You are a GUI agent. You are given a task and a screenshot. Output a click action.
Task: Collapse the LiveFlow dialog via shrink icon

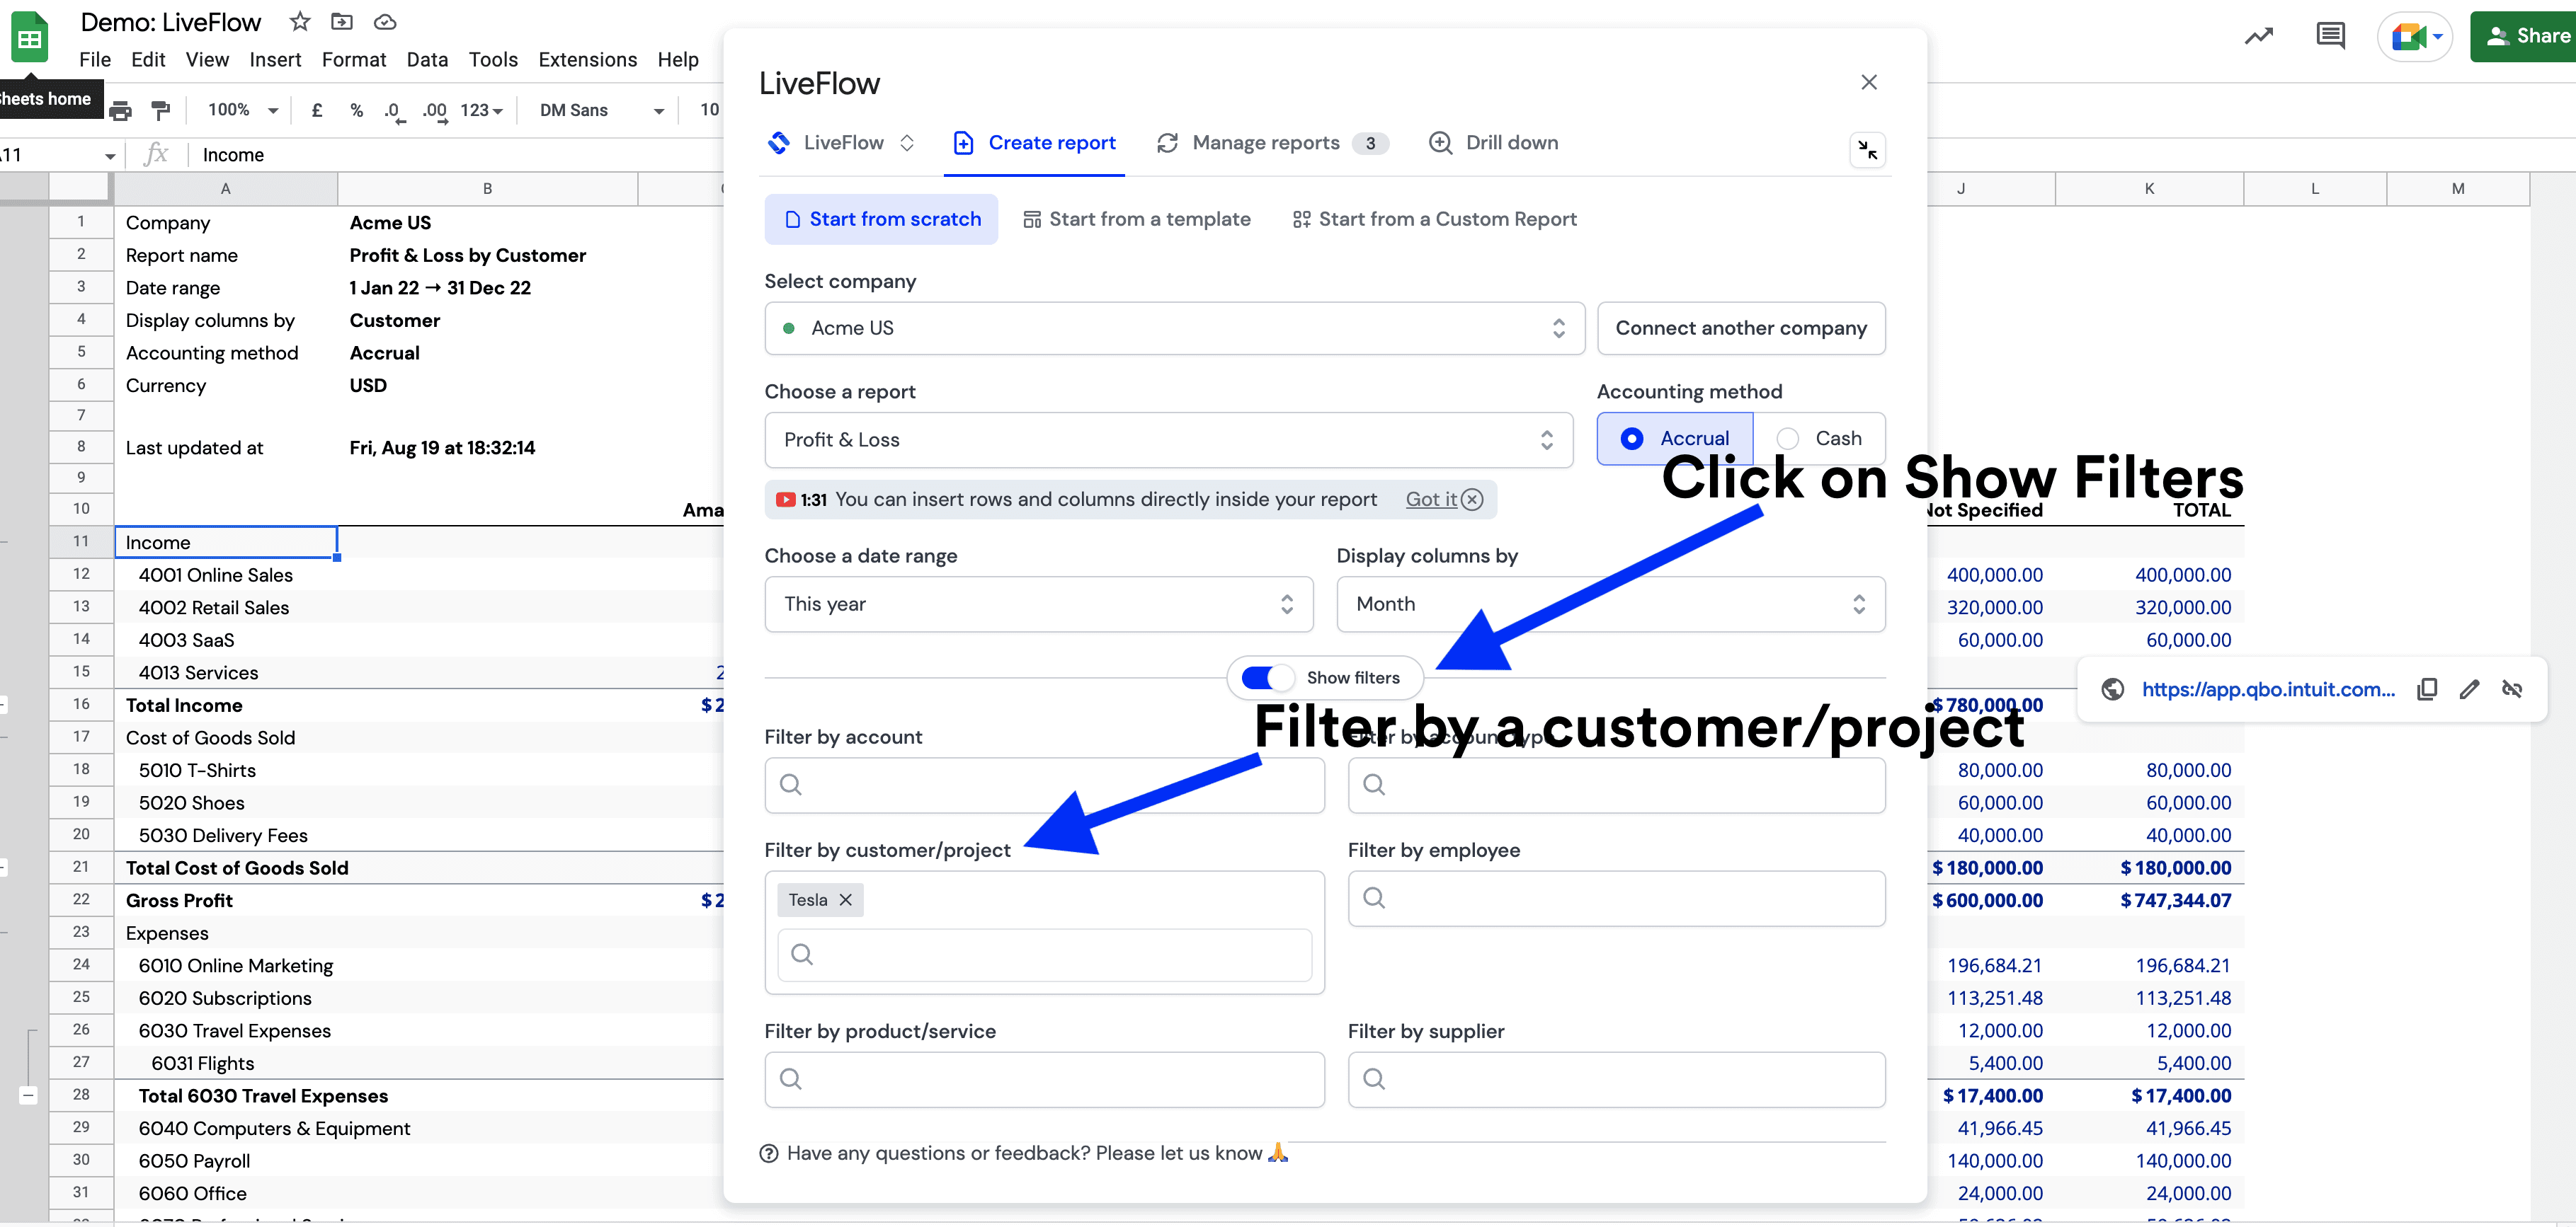[x=1867, y=150]
